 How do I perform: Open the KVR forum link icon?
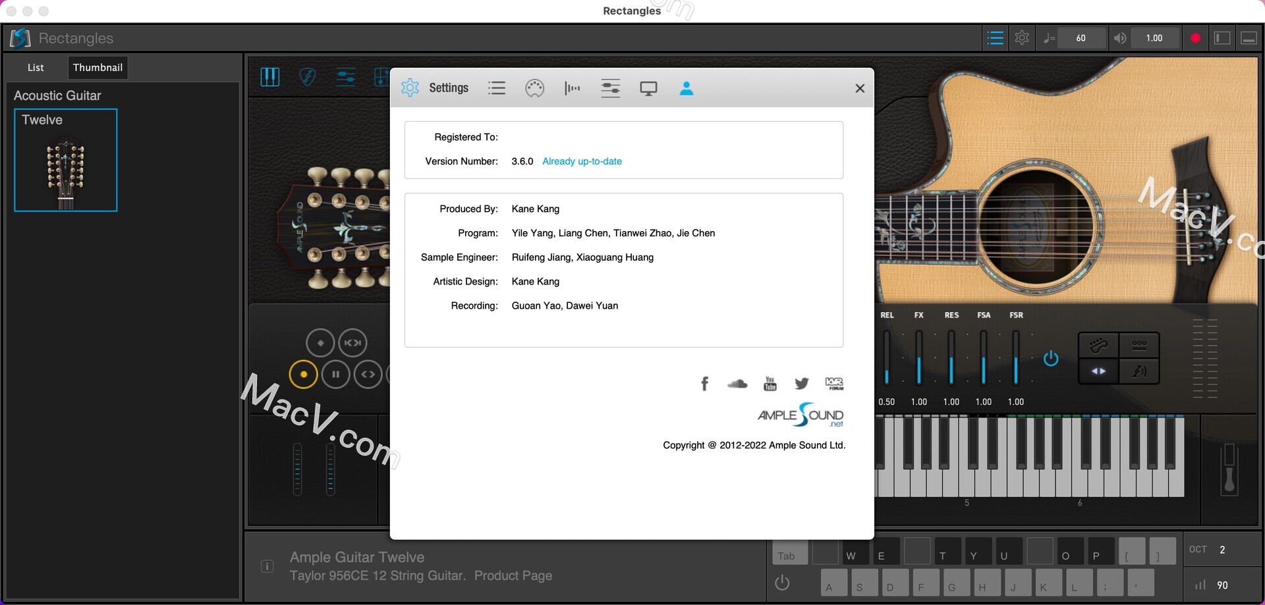[834, 383]
